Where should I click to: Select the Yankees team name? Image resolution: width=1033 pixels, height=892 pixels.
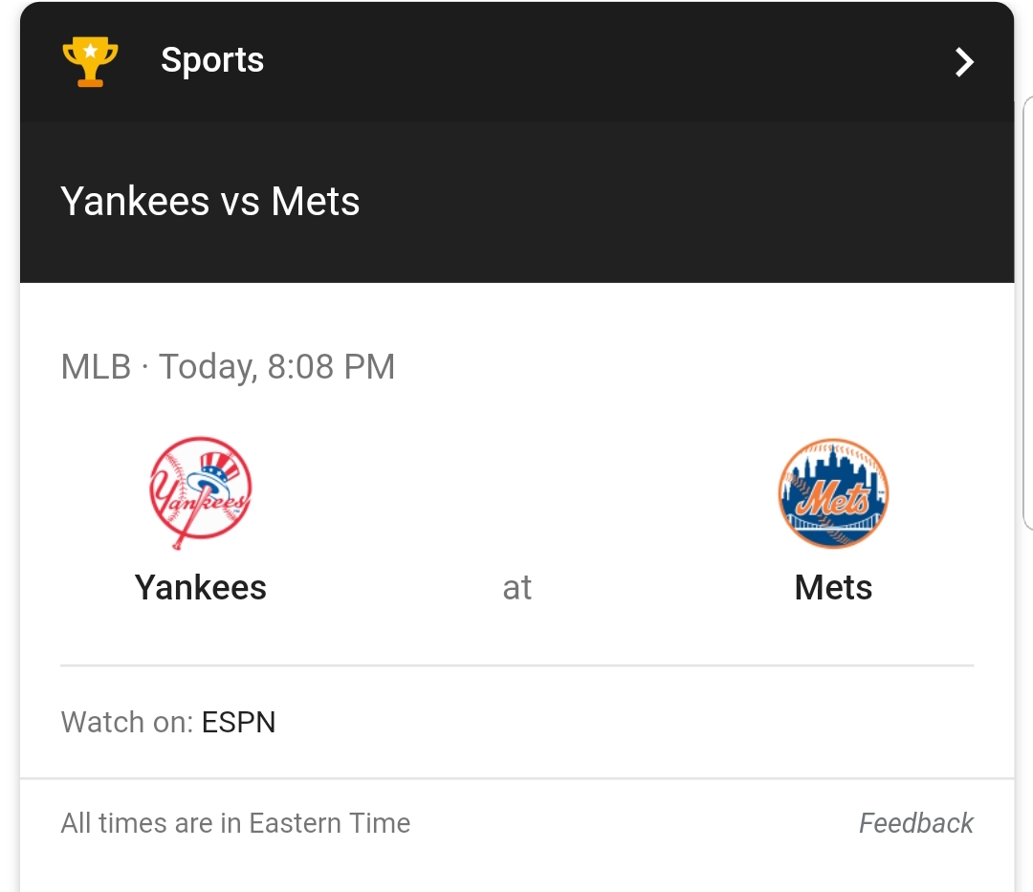click(201, 587)
